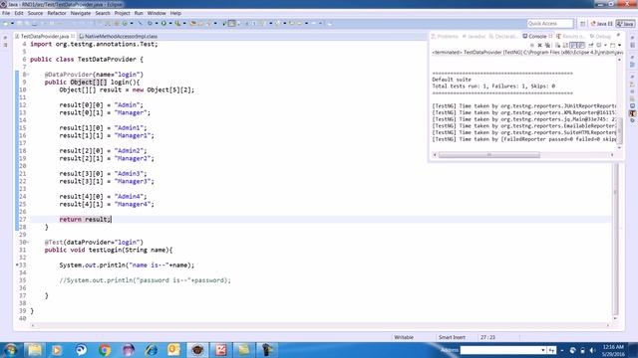Open the Navigate menu
Image resolution: width=638 pixels, height=358 pixels.
click(81, 13)
